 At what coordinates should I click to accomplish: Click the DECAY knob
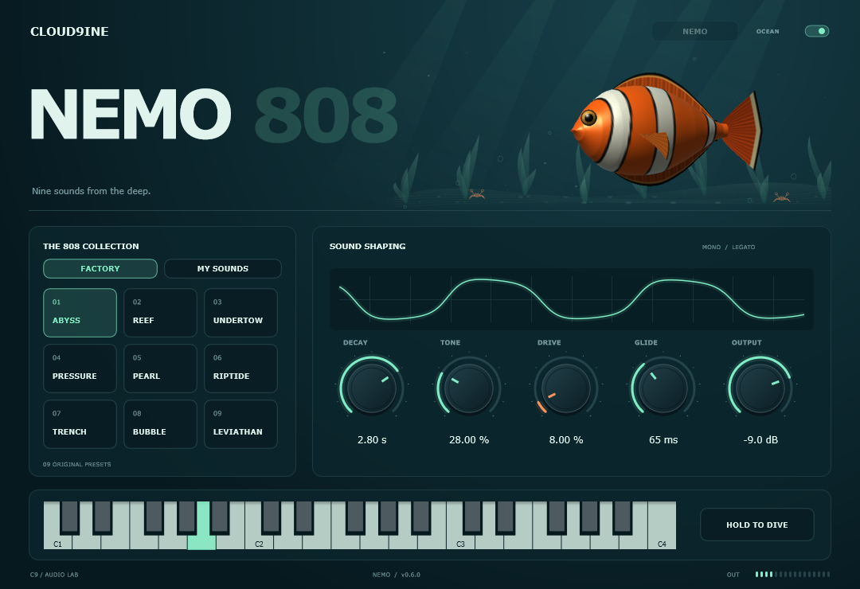372,388
